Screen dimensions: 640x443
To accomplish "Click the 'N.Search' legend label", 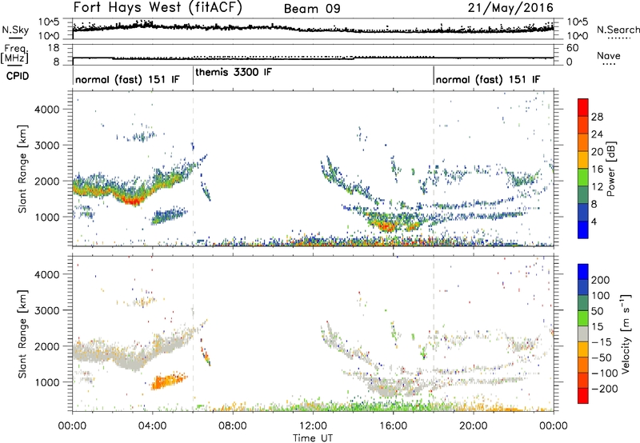I will (x=618, y=30).
